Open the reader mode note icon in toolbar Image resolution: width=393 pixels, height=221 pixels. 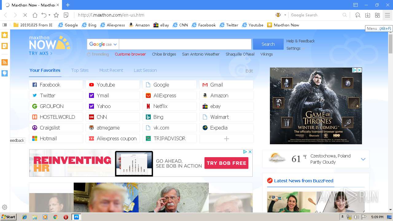tap(66, 15)
